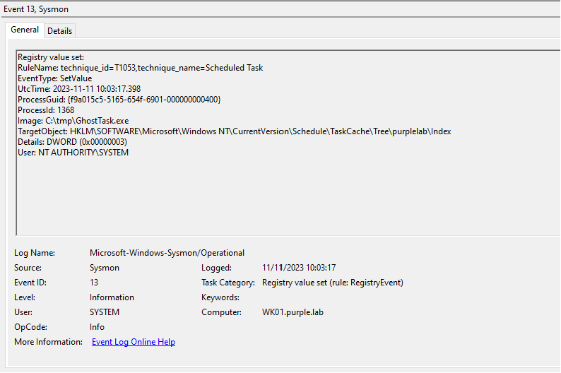
Task: Click the Event ID value 13
Action: click(x=94, y=283)
